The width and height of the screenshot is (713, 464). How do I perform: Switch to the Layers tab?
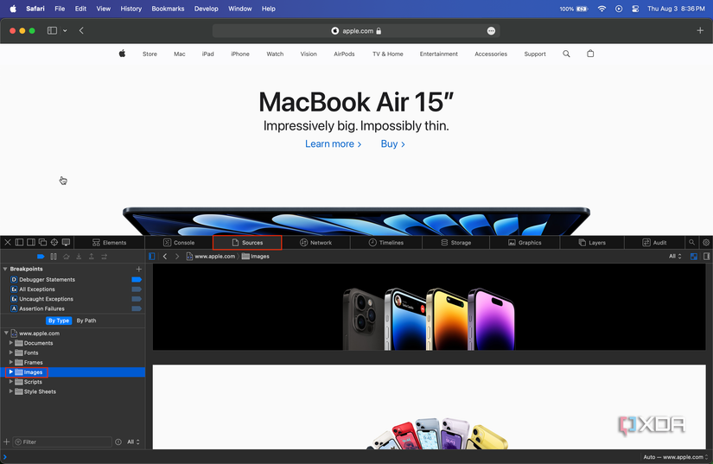click(x=592, y=242)
